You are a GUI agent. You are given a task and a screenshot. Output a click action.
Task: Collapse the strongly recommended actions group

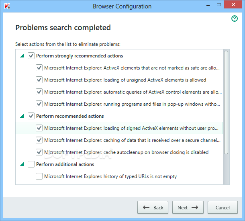(22, 56)
